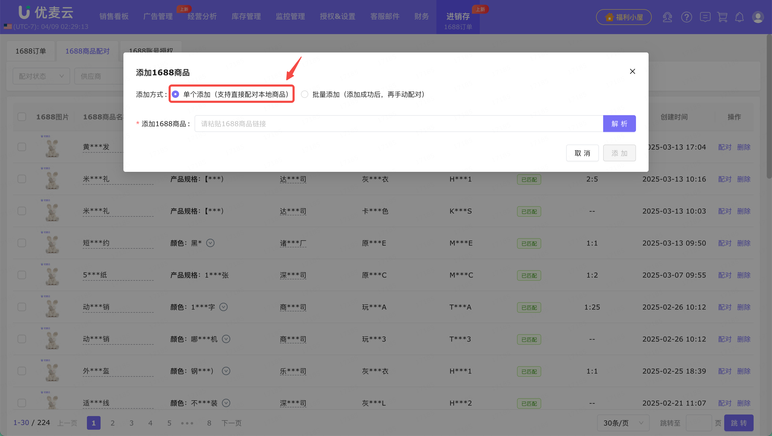Open the 库存管理 menu
The height and width of the screenshot is (436, 772).
[246, 16]
